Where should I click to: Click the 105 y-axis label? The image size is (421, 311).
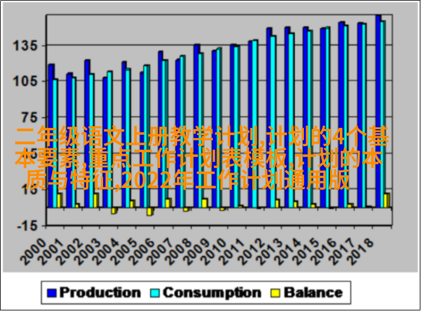[26, 81]
